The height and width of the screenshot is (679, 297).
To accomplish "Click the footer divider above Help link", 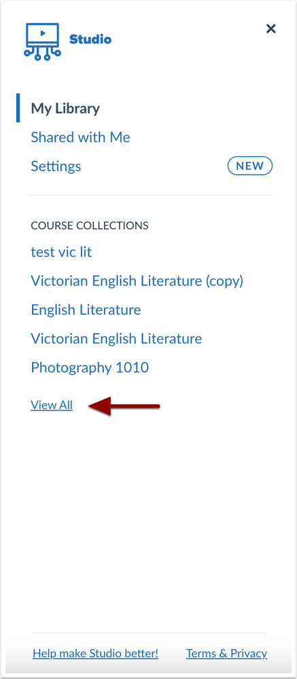I will 150,633.
